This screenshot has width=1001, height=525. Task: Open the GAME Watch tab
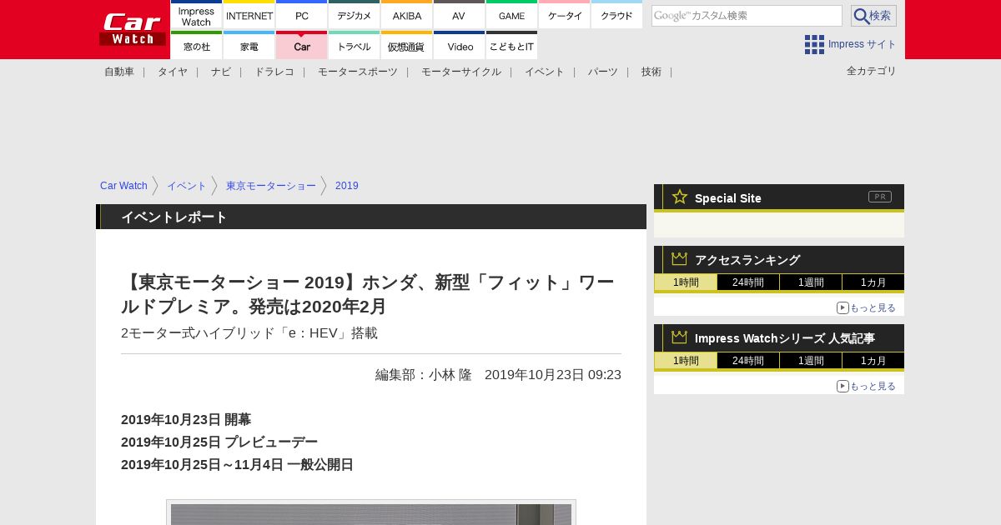click(511, 14)
